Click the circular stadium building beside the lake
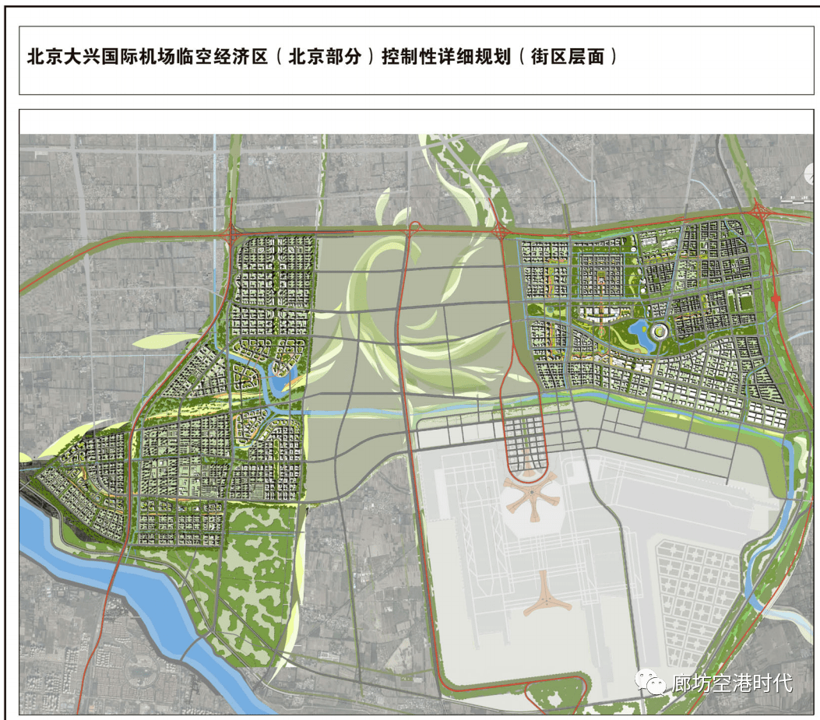 tap(659, 331)
